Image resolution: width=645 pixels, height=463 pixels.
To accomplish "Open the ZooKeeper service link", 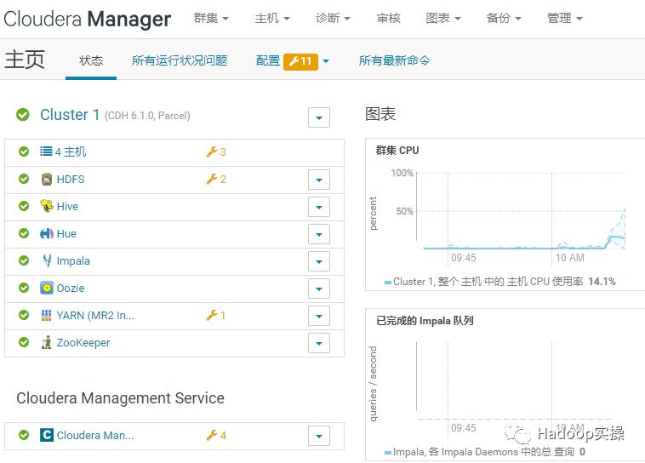I will click(83, 343).
